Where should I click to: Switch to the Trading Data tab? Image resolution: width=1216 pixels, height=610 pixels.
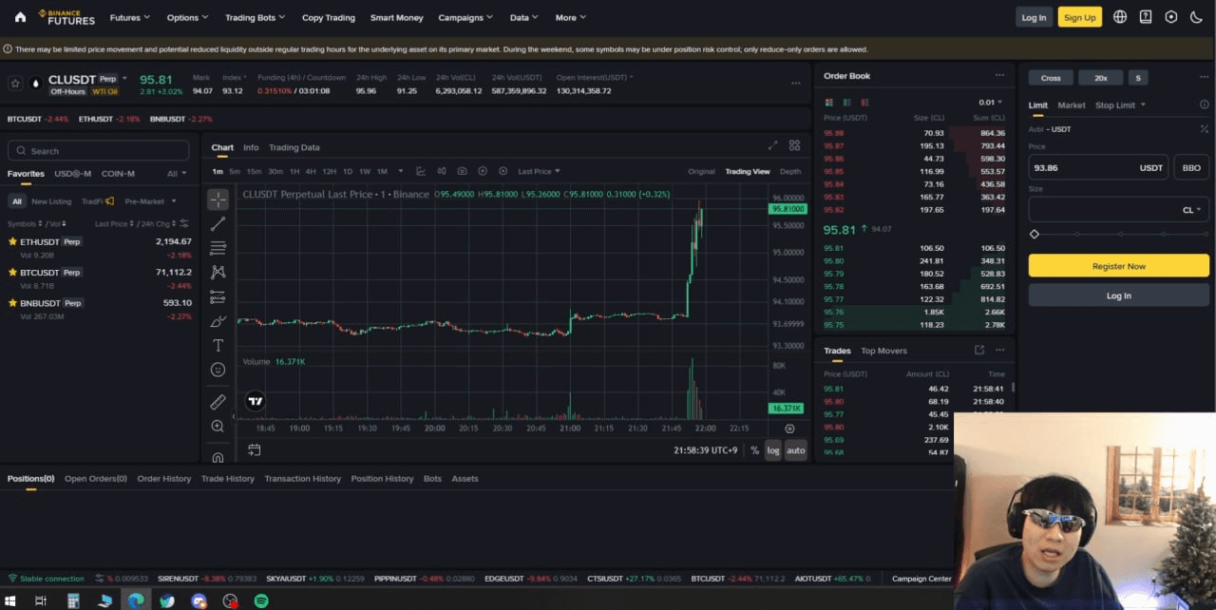294,147
